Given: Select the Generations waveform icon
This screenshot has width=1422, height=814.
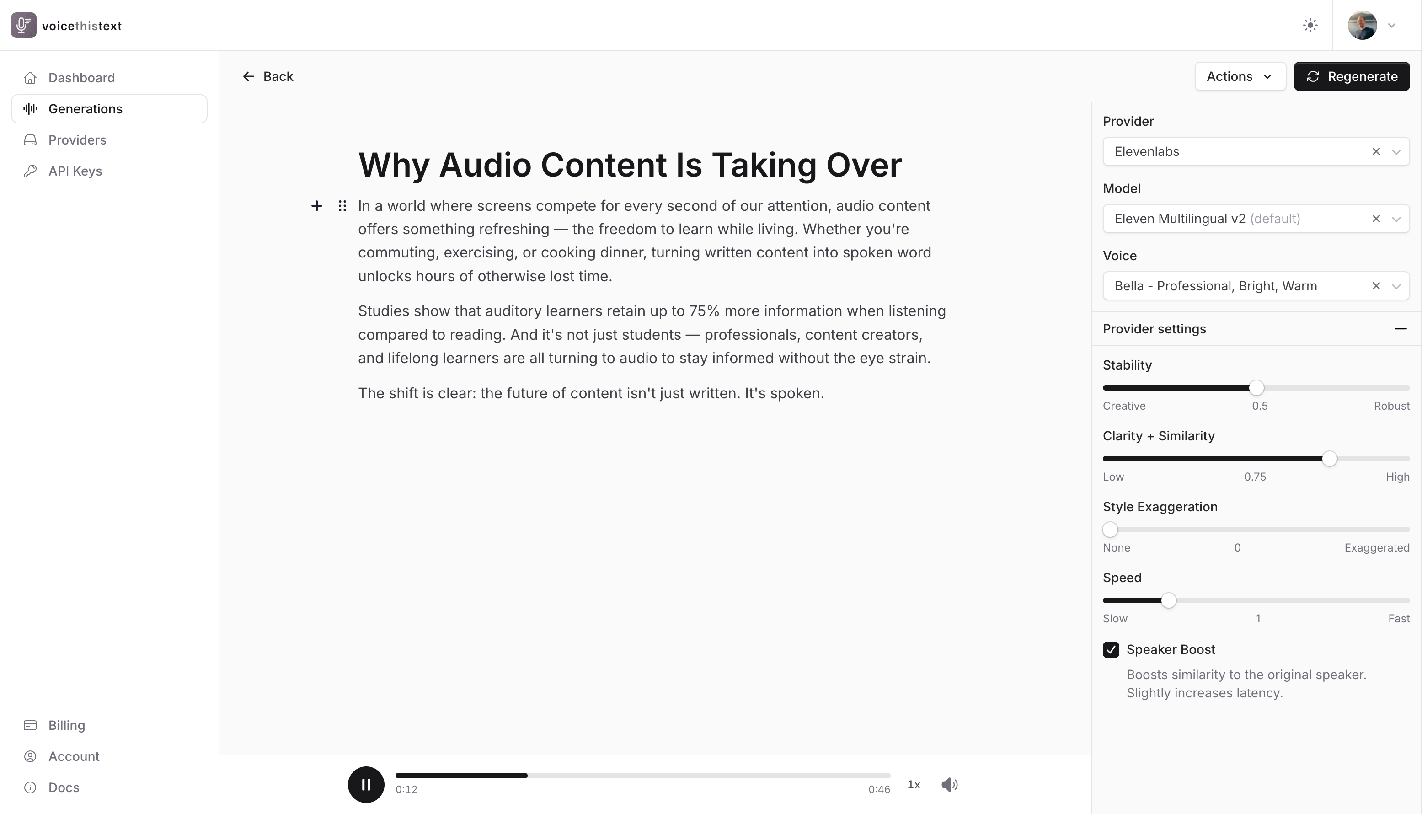Looking at the screenshot, I should (30, 108).
